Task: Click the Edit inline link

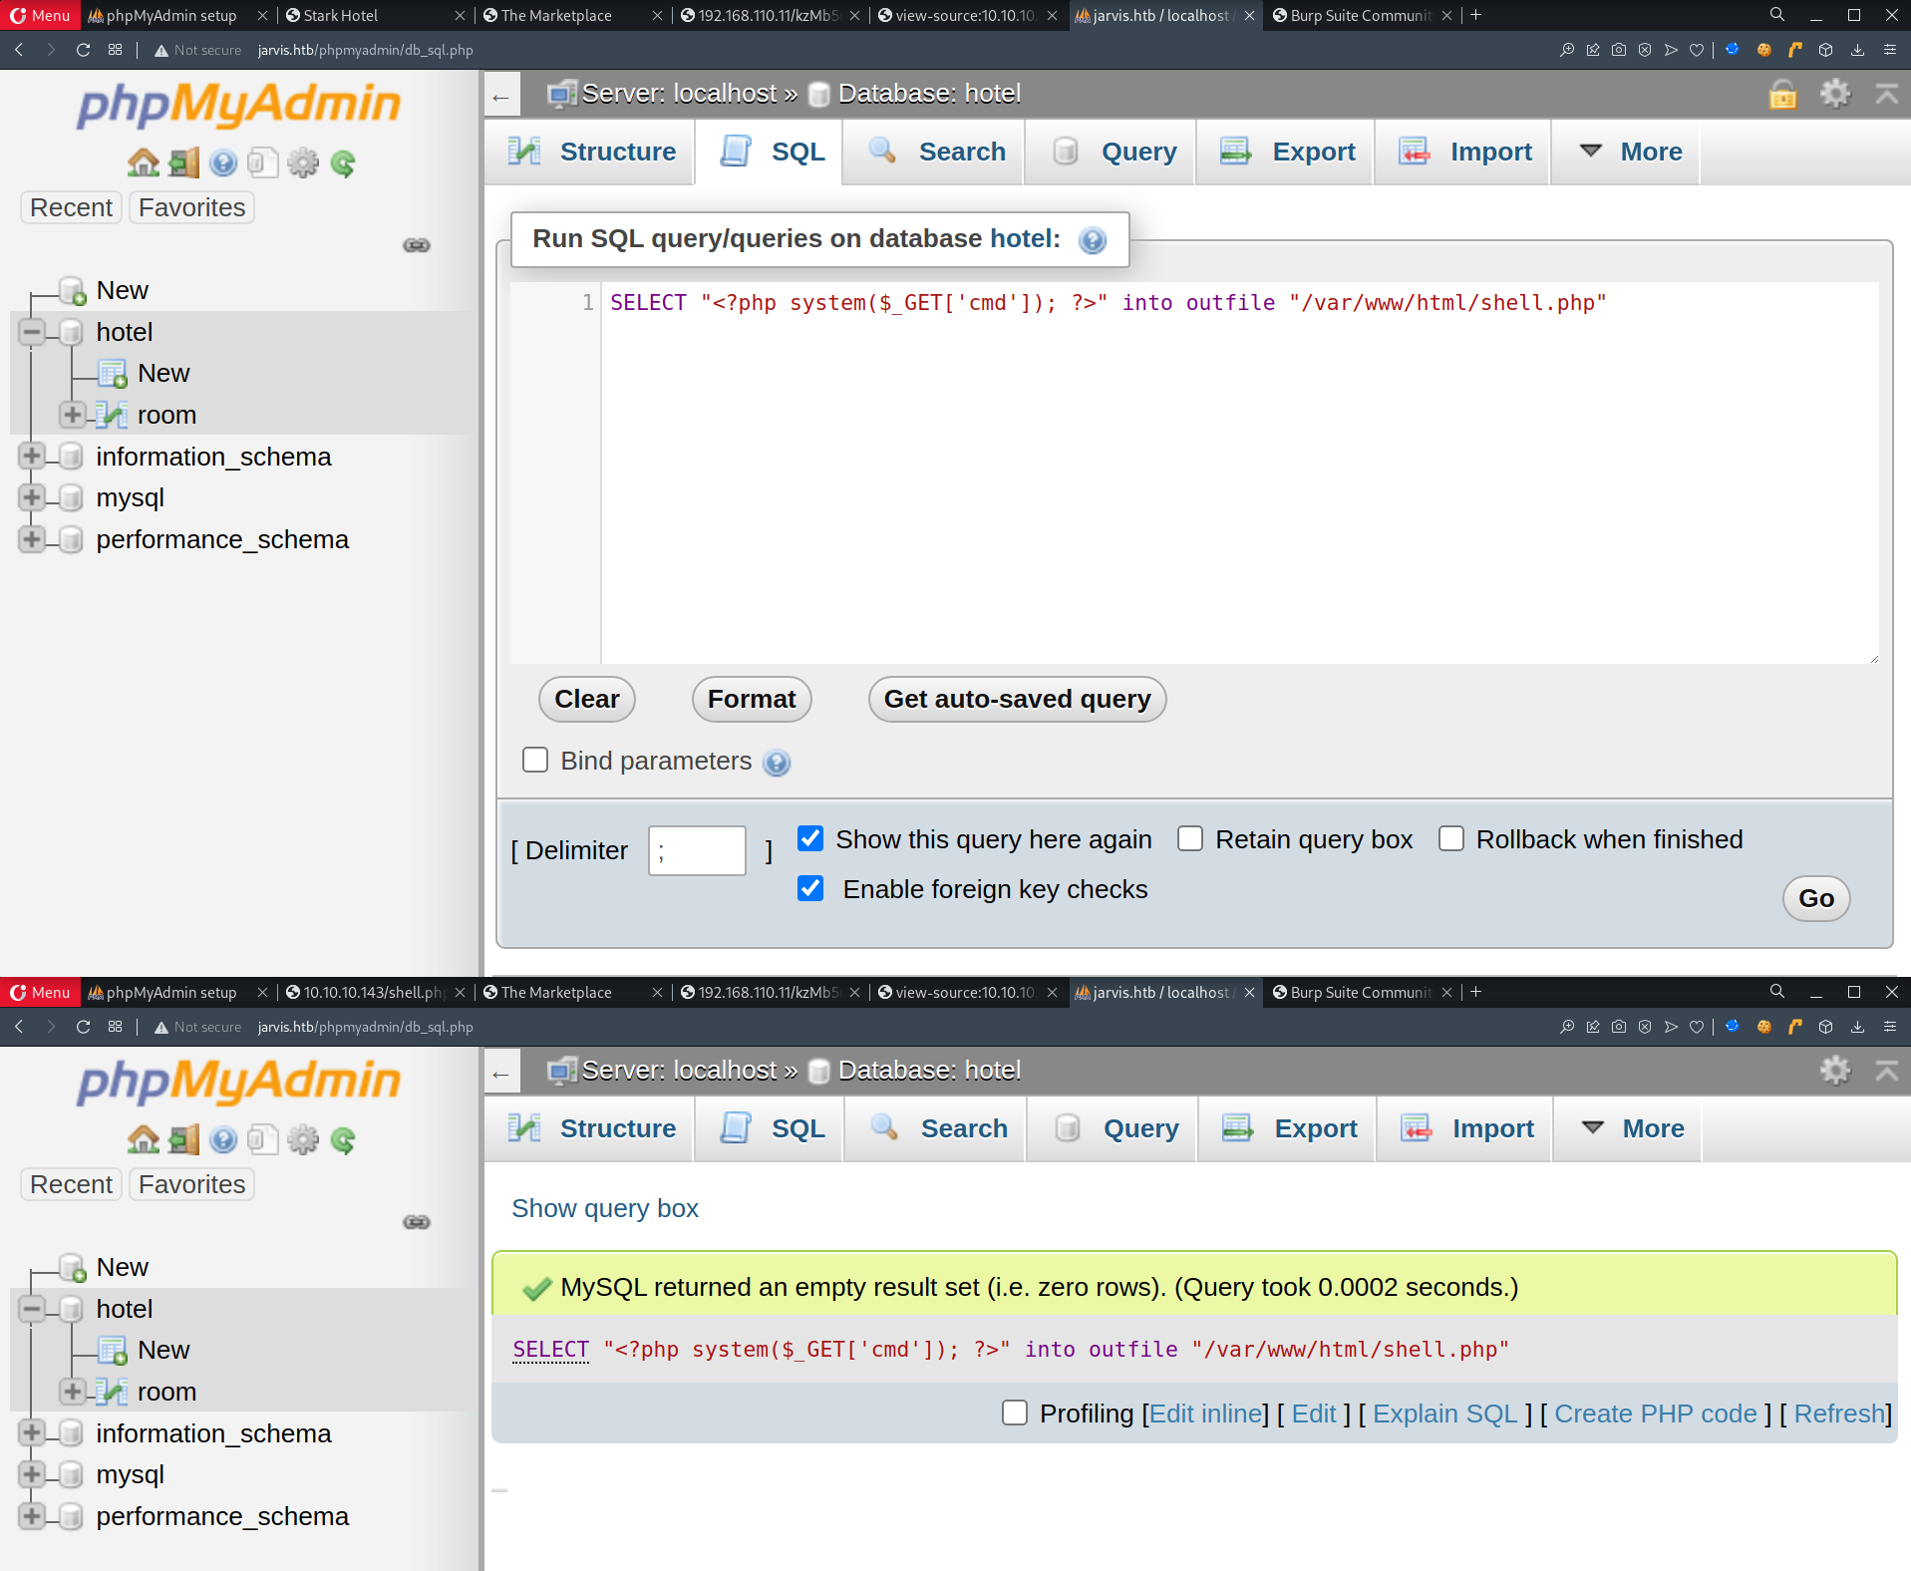Action: (1205, 1414)
